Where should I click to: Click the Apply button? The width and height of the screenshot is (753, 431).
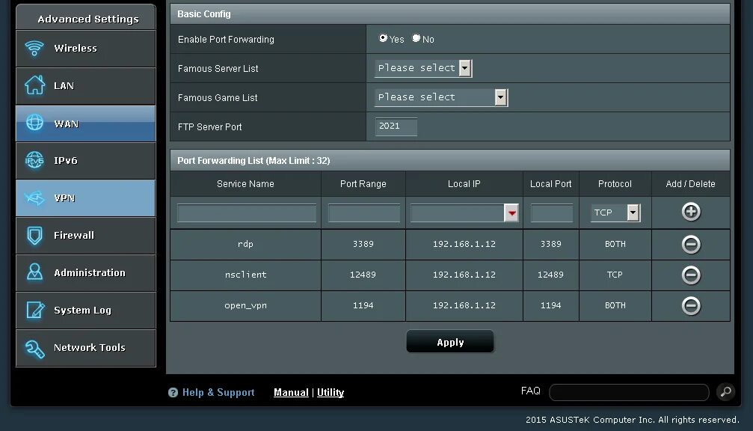450,342
